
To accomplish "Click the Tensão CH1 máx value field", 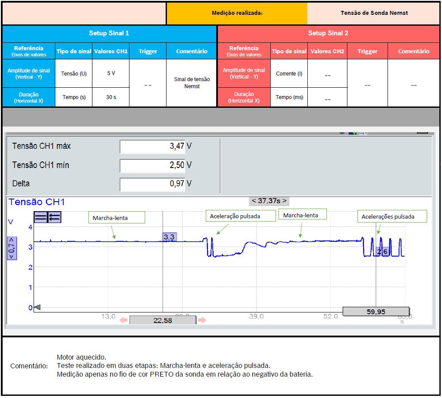I will (152, 147).
